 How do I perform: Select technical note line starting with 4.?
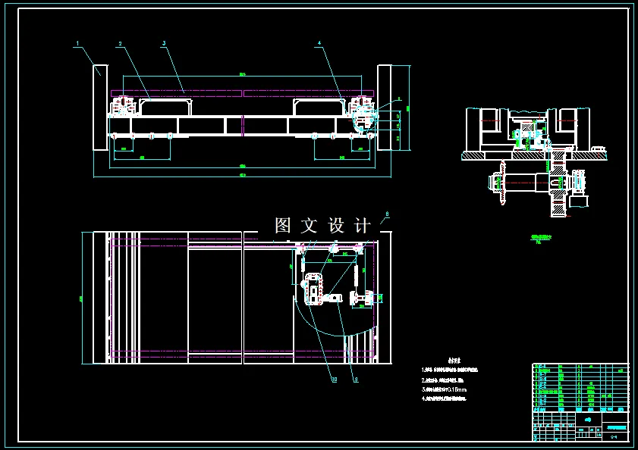point(444,398)
